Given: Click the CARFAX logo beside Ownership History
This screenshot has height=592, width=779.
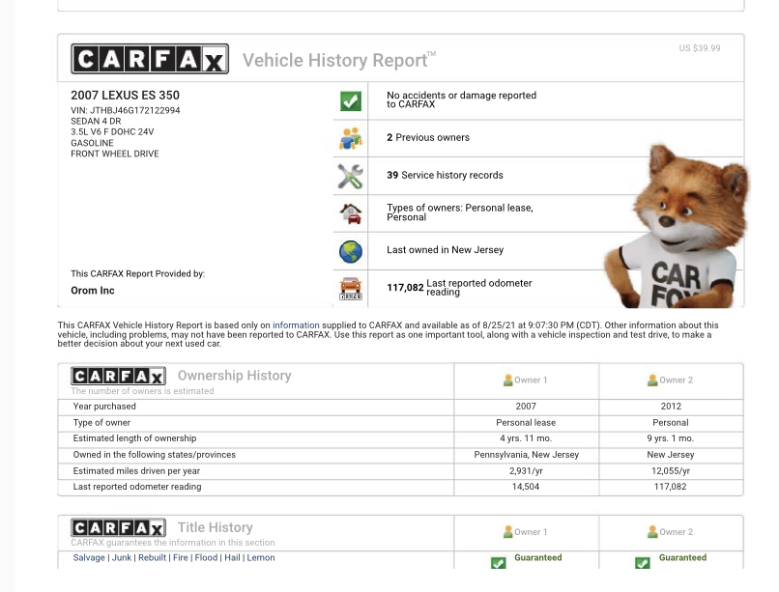Looking at the screenshot, I should tap(118, 376).
